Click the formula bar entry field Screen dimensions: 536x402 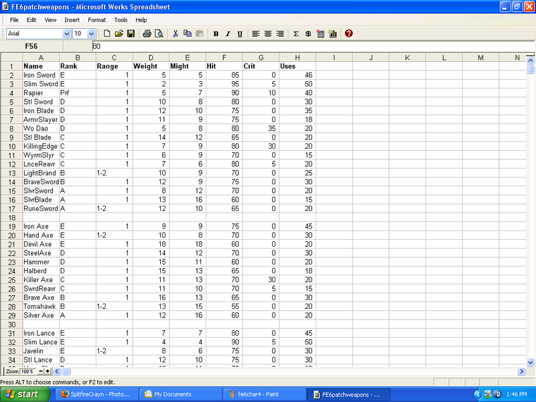click(x=268, y=46)
